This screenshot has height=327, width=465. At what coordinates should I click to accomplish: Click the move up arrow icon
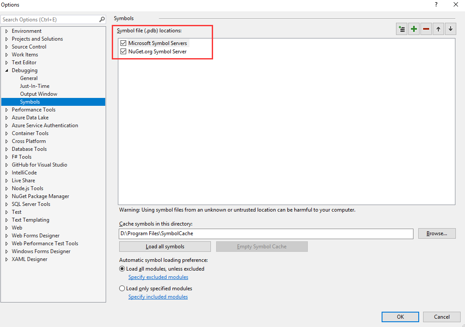click(438, 29)
